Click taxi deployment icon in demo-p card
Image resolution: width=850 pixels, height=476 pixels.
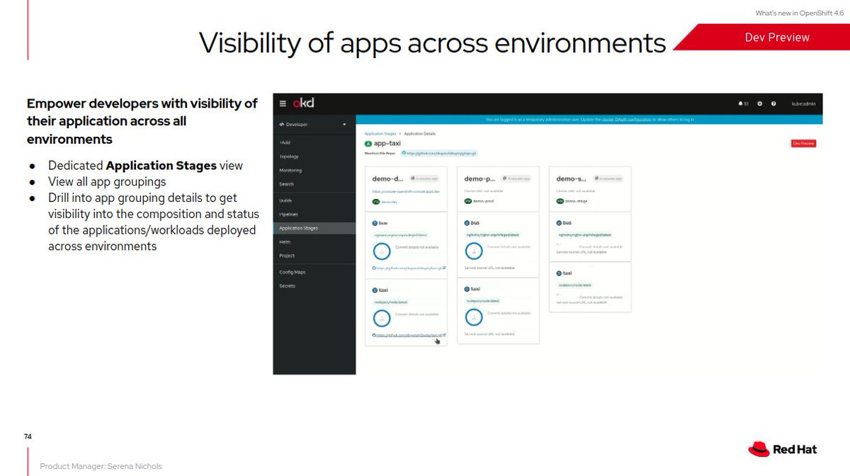tap(467, 289)
